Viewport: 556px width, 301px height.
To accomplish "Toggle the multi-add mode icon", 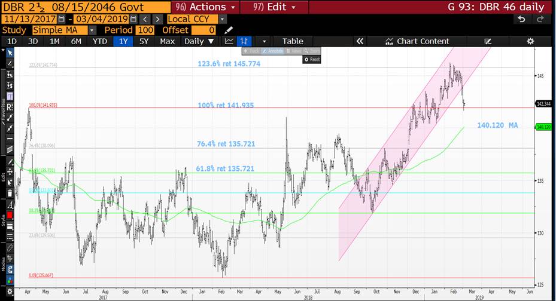I will point(10,259).
